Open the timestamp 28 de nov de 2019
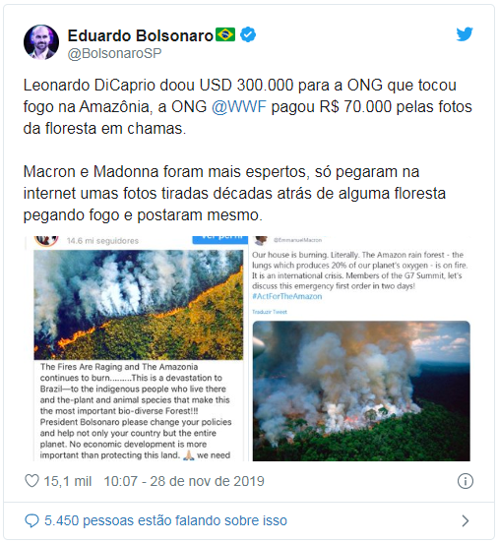 point(184,481)
